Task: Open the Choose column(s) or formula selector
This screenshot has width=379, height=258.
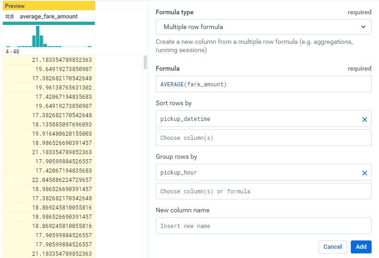Action: pyautogui.click(x=263, y=191)
